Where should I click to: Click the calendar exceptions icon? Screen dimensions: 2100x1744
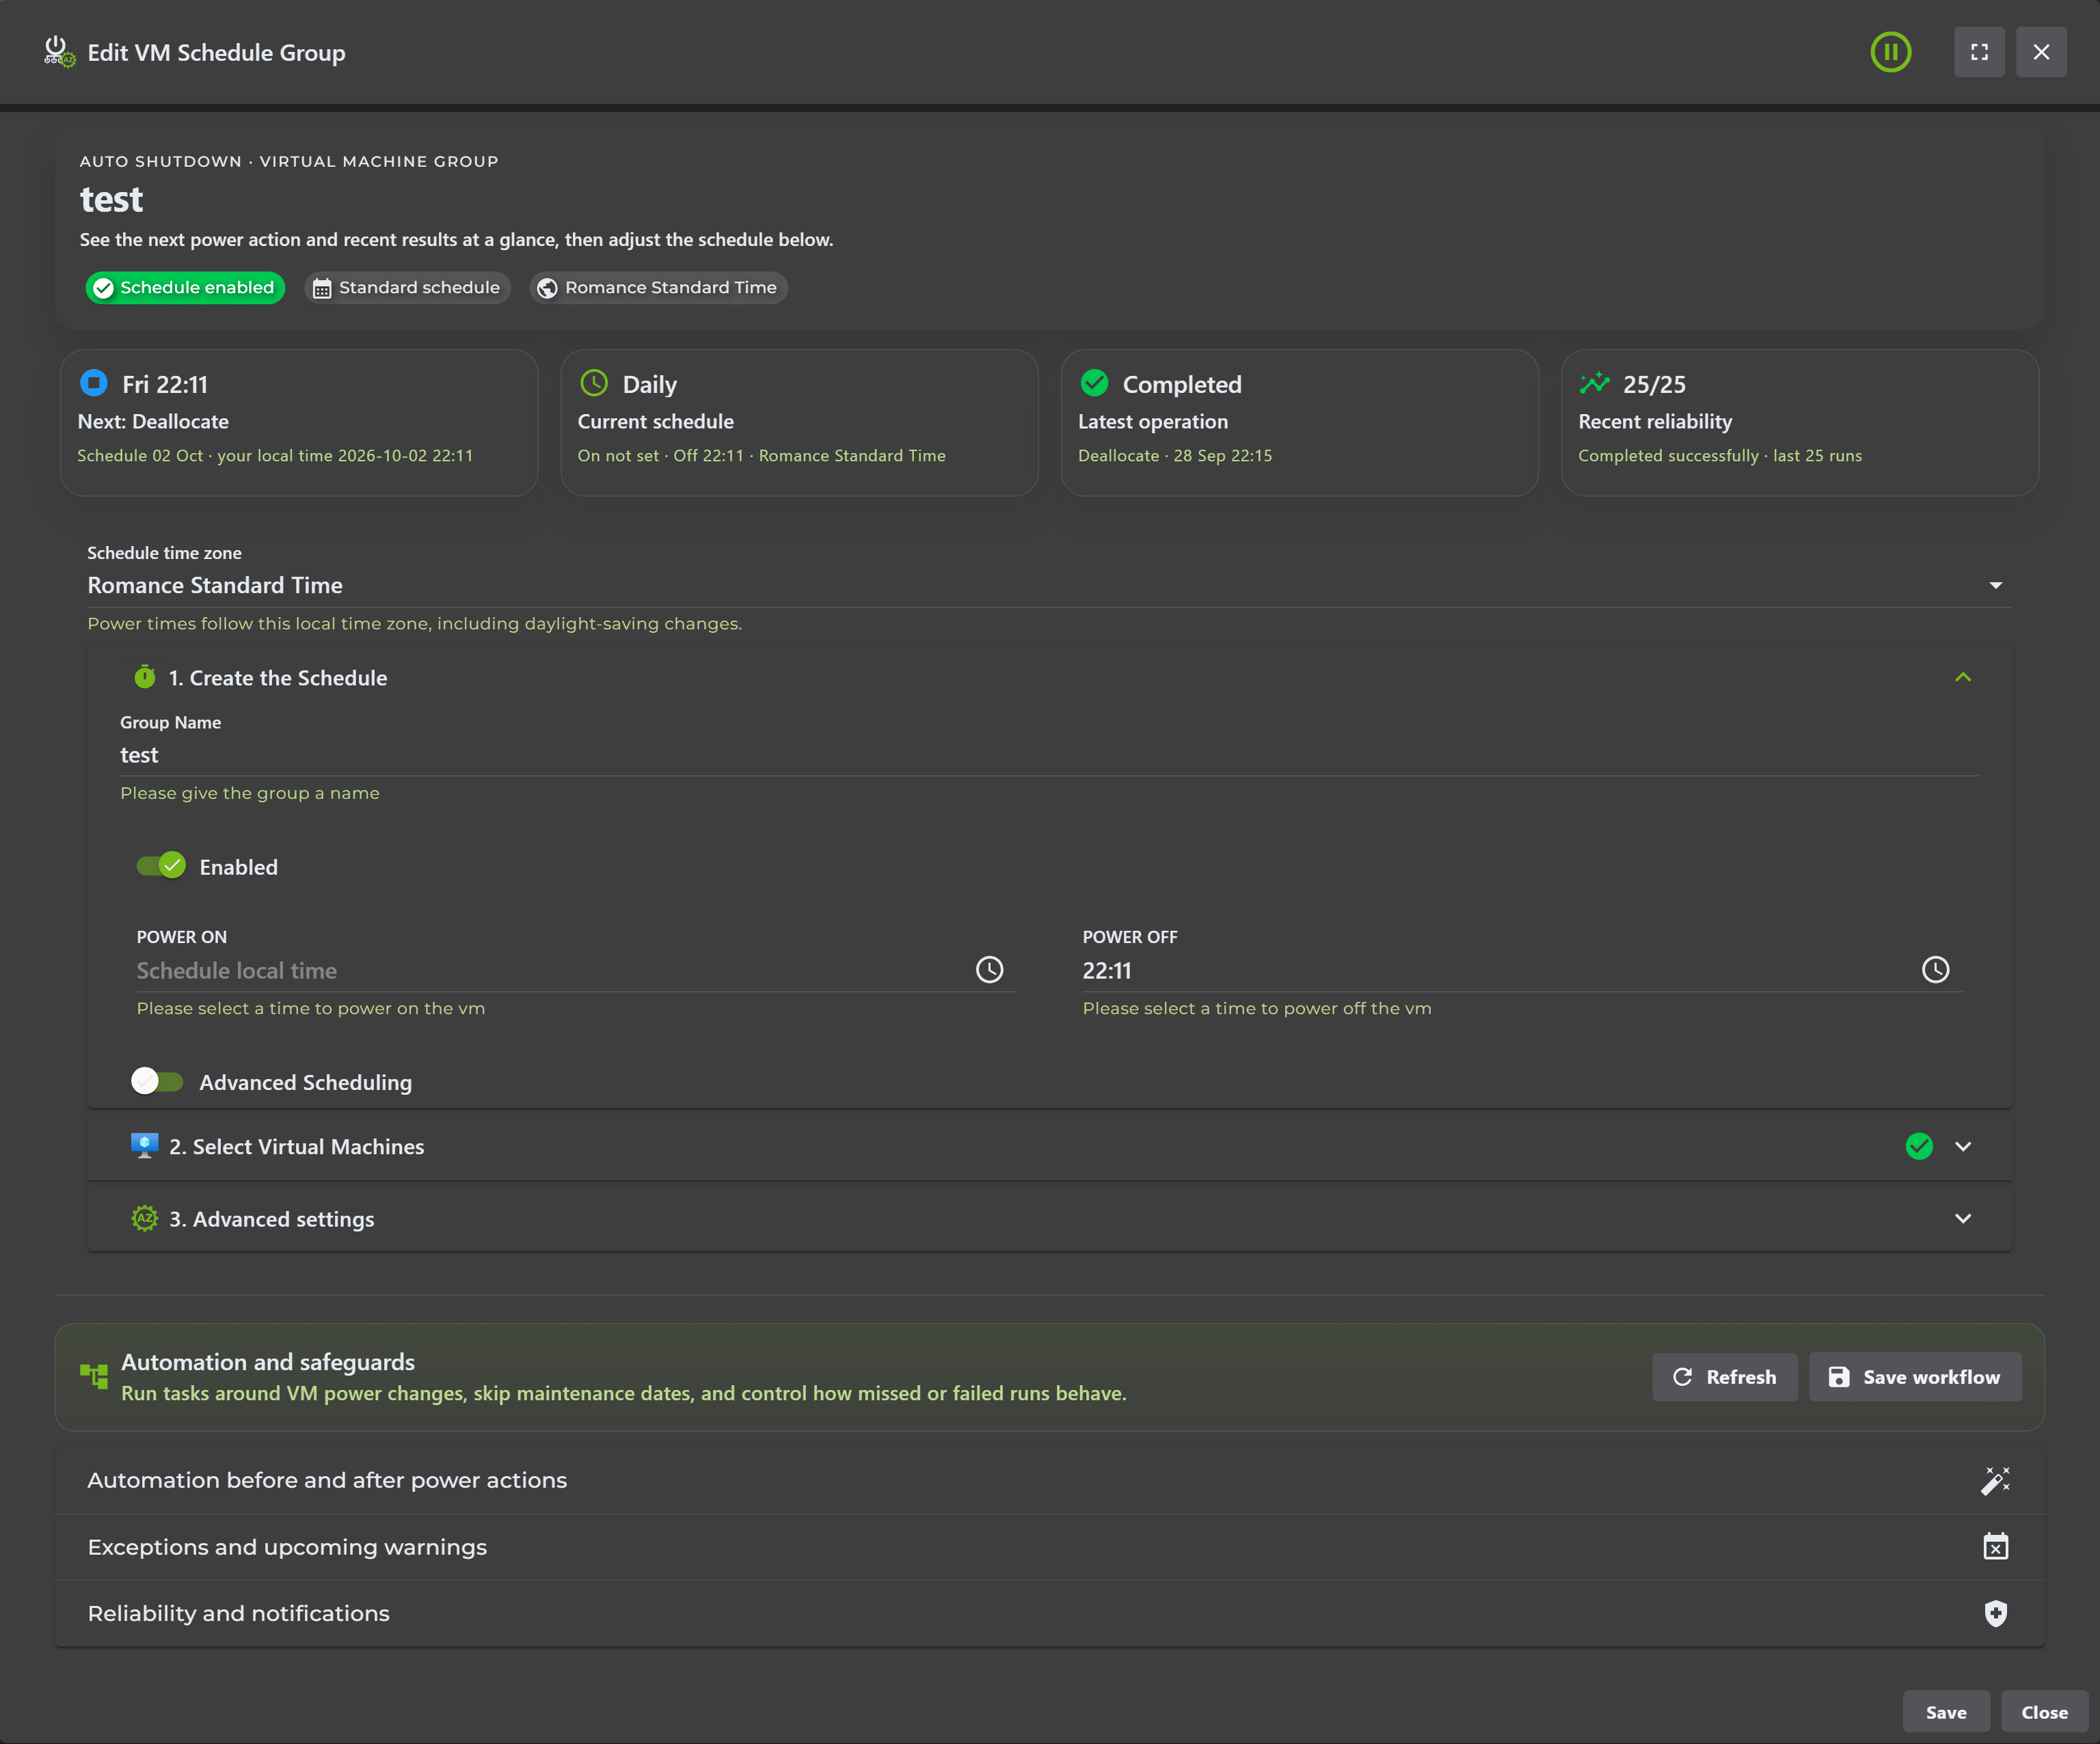pos(1995,1547)
